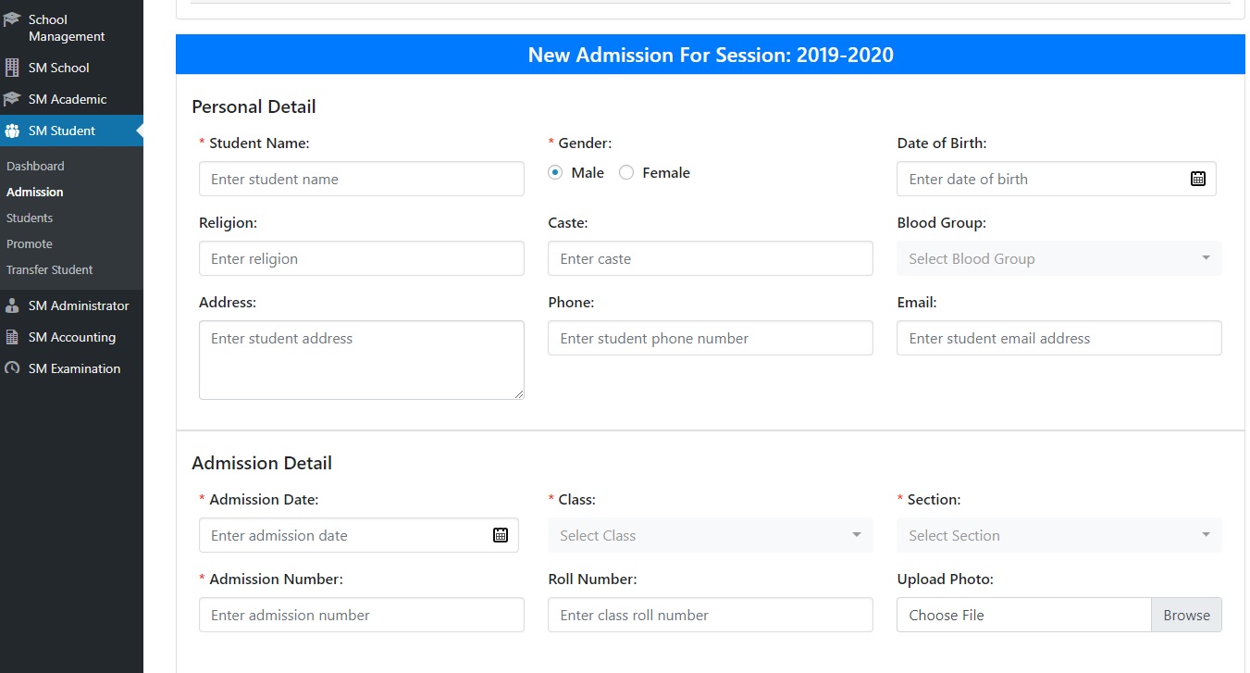Screen dimensions: 1250x673
Task: Open the Blood Group dropdown
Action: (1058, 258)
